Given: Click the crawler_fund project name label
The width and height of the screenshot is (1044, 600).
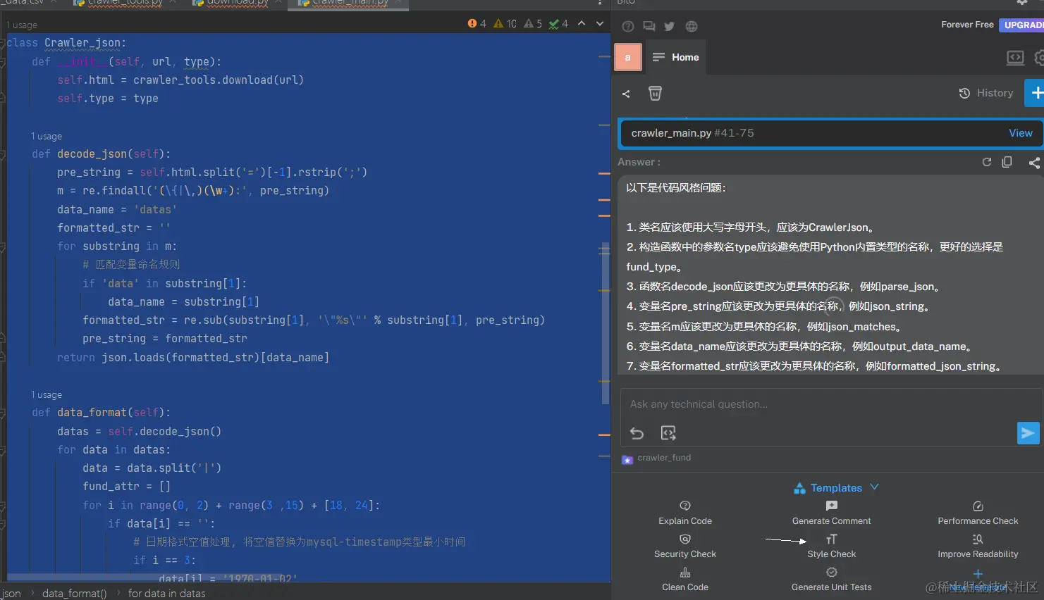Looking at the screenshot, I should [x=664, y=458].
